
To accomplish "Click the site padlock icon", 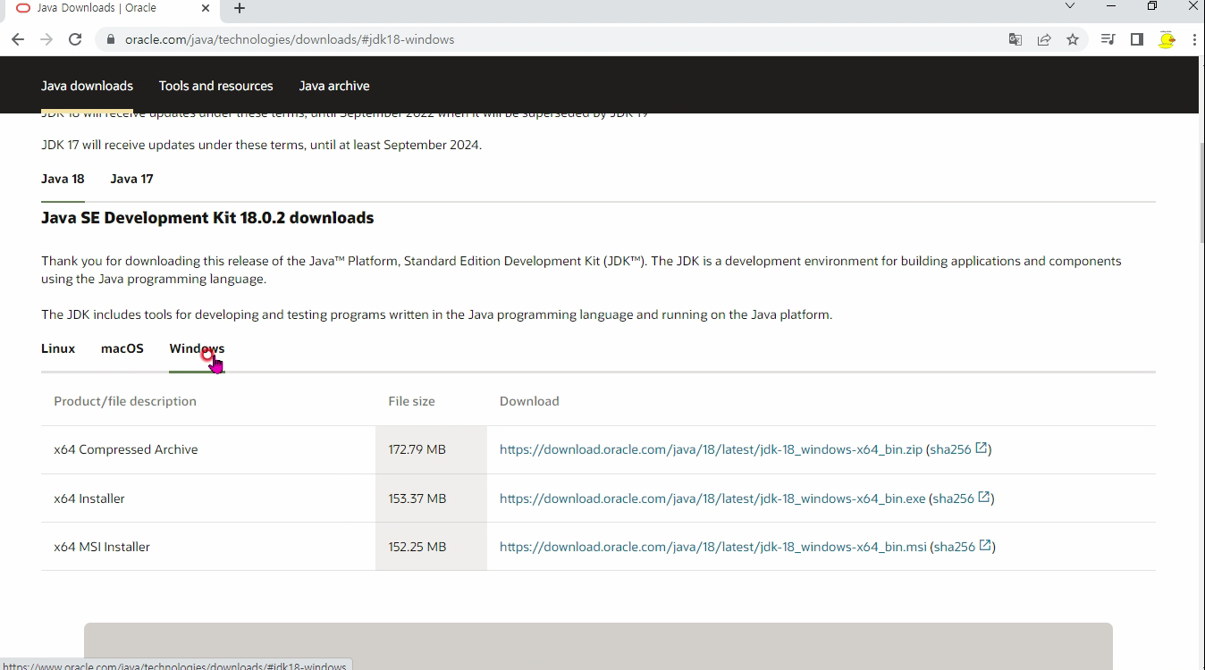I will 111,39.
